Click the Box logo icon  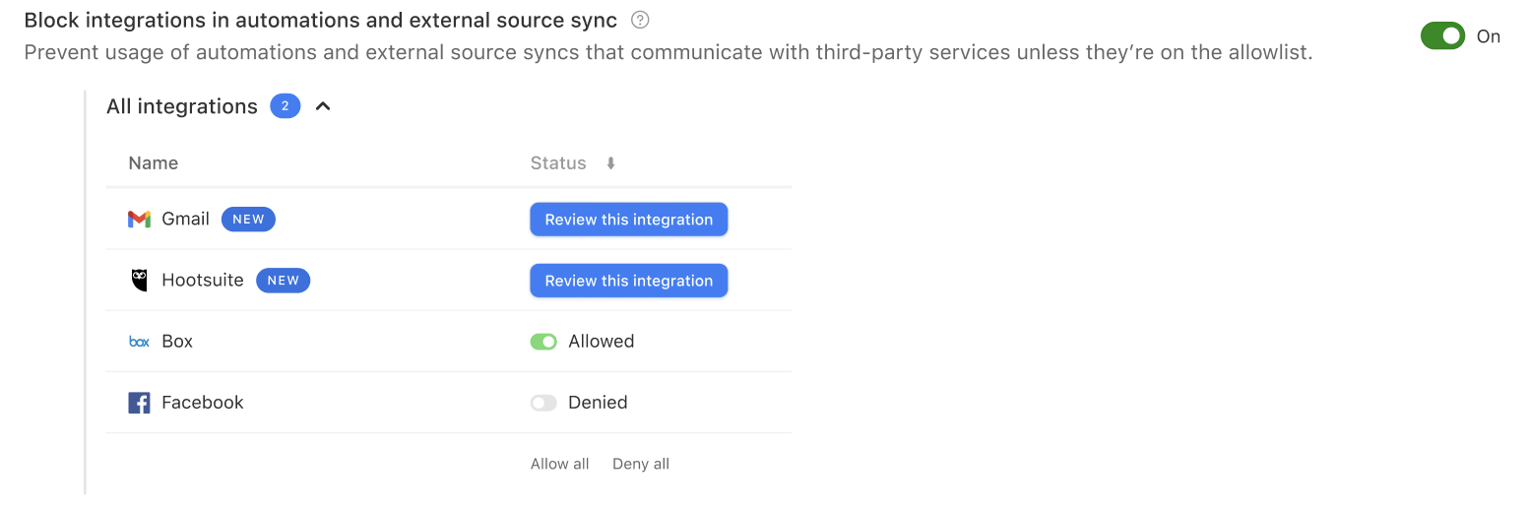pos(139,342)
